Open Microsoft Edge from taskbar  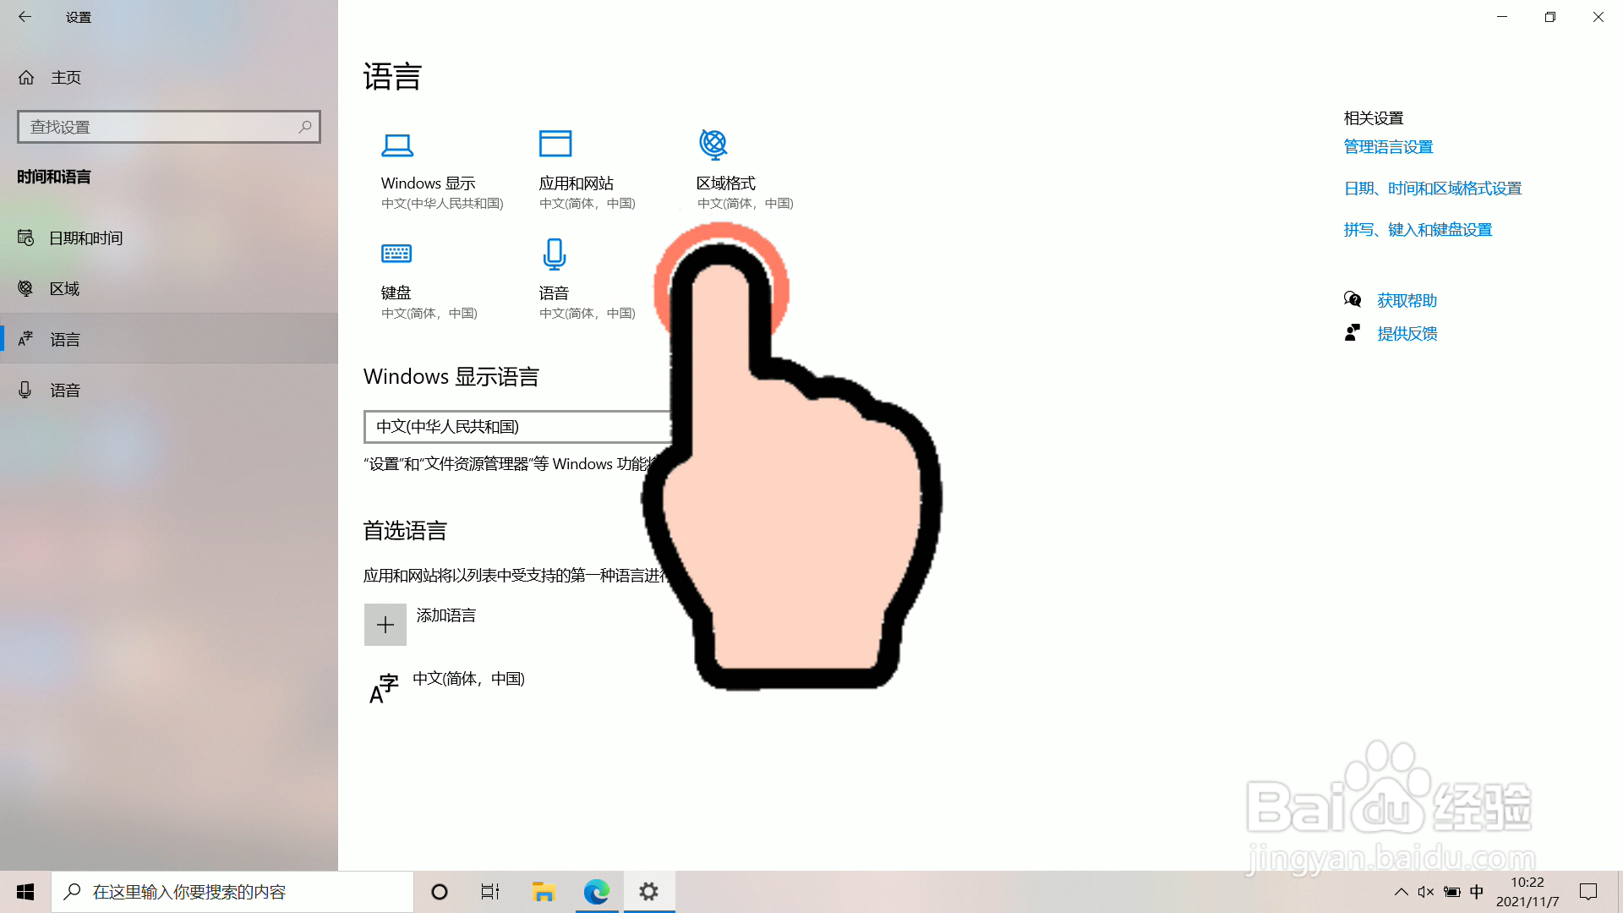[x=597, y=892]
